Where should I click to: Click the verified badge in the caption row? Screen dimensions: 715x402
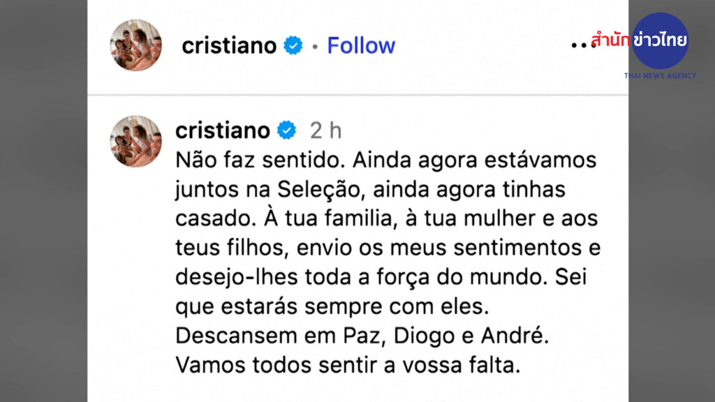[287, 131]
